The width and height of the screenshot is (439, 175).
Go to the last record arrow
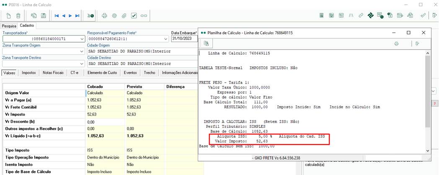77,16
